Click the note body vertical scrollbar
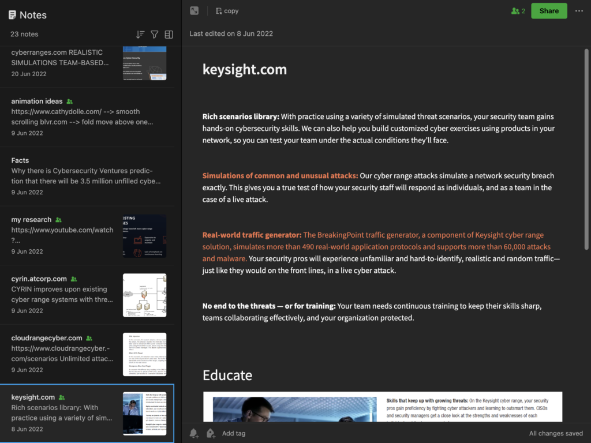Screen dimensions: 591x443 [x=586, y=149]
